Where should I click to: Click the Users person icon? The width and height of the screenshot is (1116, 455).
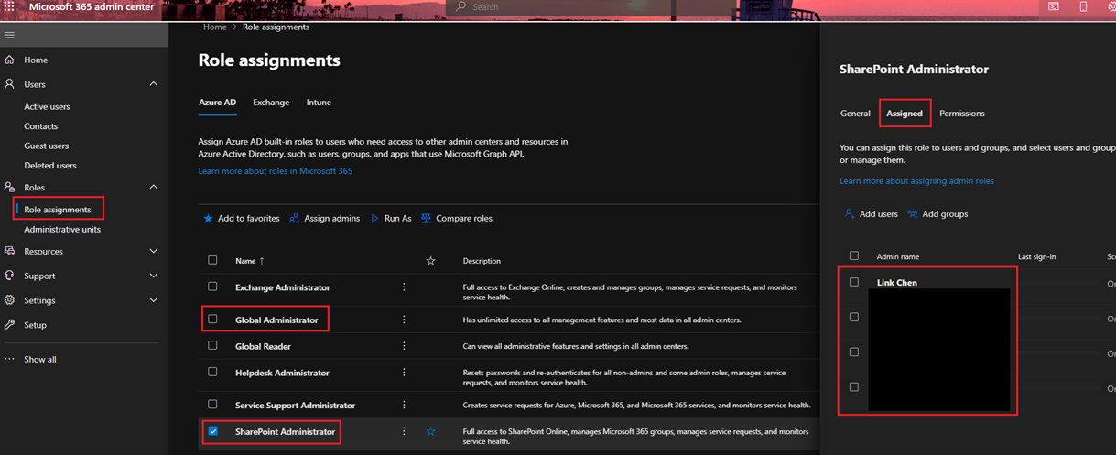point(9,84)
